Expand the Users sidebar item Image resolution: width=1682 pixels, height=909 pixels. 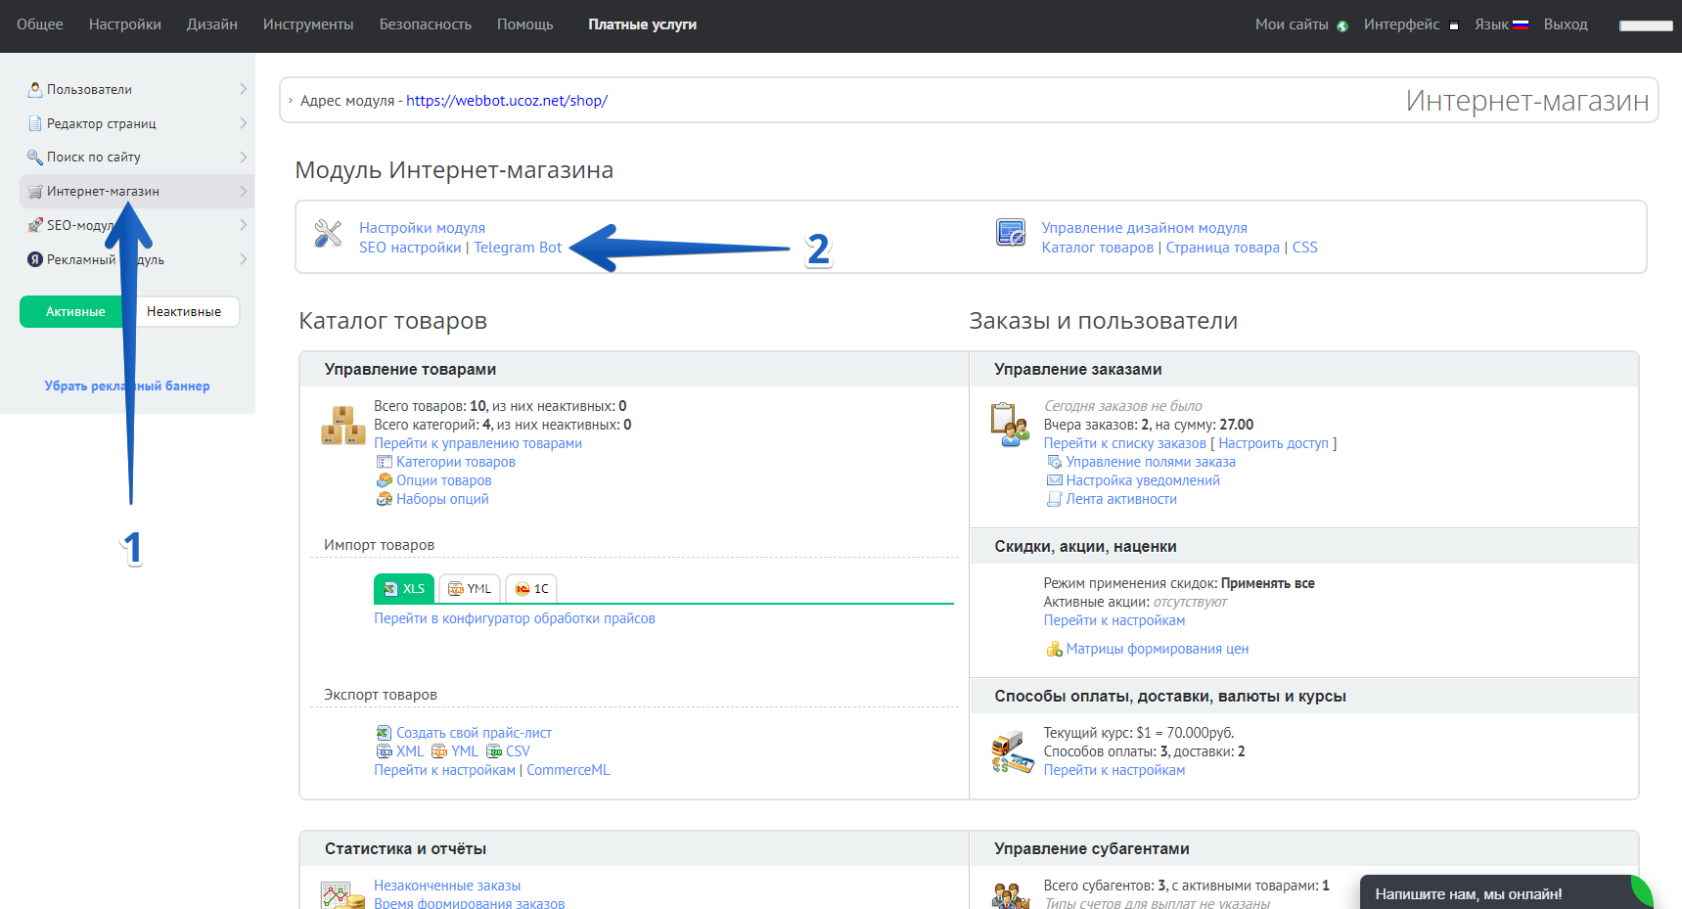(243, 89)
